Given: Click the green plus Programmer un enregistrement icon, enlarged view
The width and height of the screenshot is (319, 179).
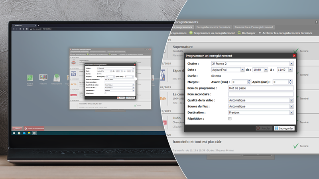Looking at the screenshot, I should (x=191, y=33).
